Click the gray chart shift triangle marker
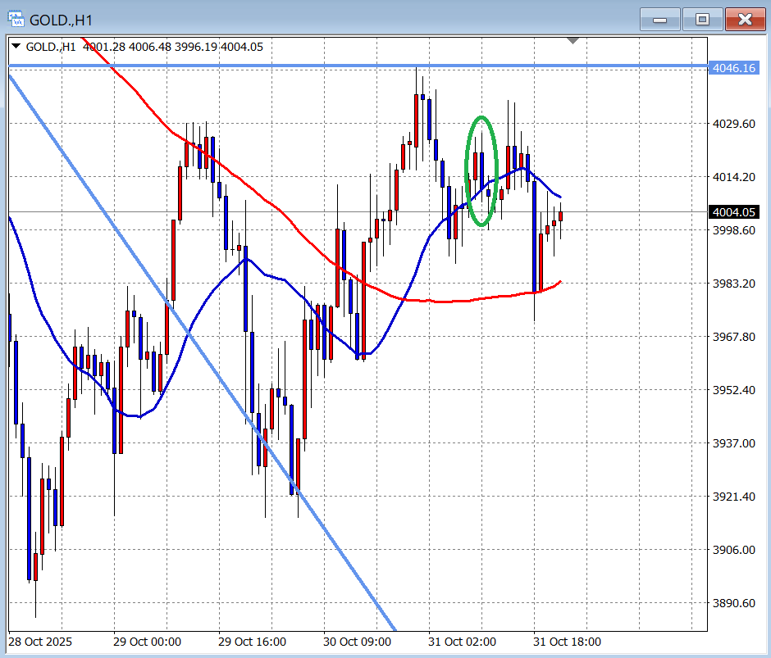Image resolution: width=771 pixels, height=658 pixels. click(x=573, y=40)
